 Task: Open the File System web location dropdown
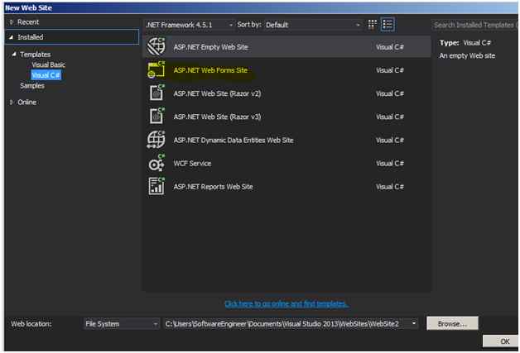click(x=121, y=324)
